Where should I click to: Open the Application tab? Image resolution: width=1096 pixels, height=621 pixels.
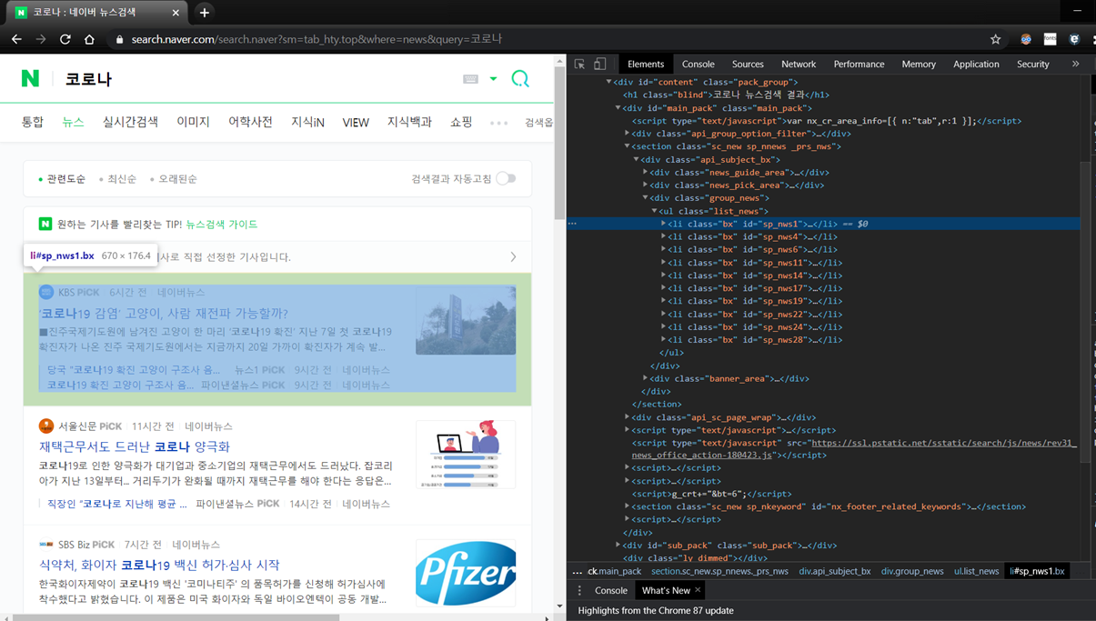tap(976, 64)
